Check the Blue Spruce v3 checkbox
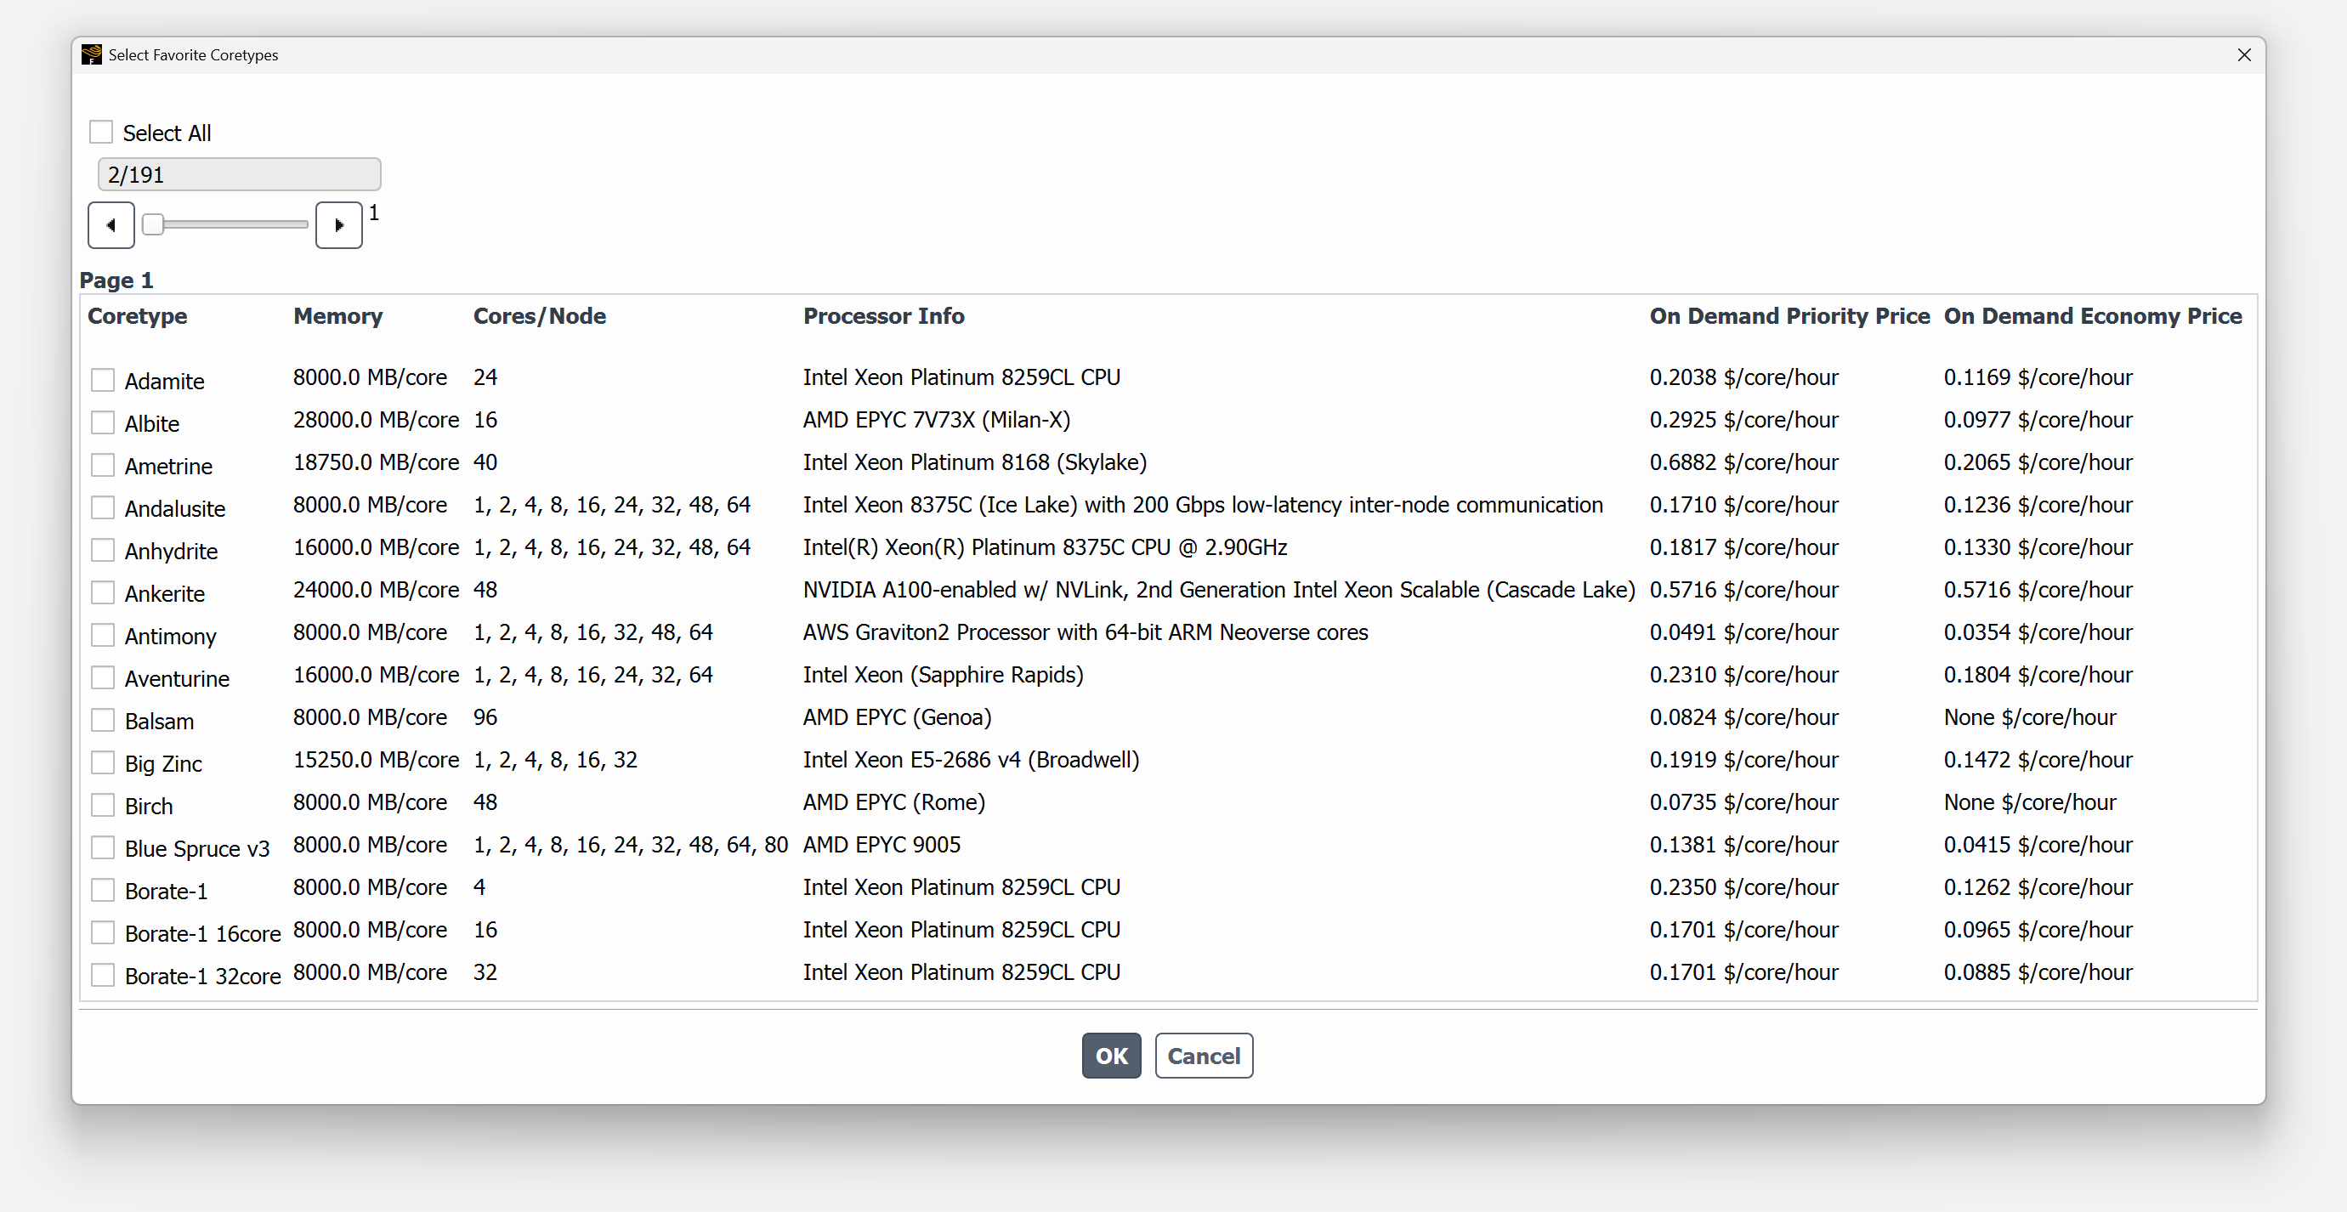Image resolution: width=2347 pixels, height=1212 pixels. tap(103, 848)
